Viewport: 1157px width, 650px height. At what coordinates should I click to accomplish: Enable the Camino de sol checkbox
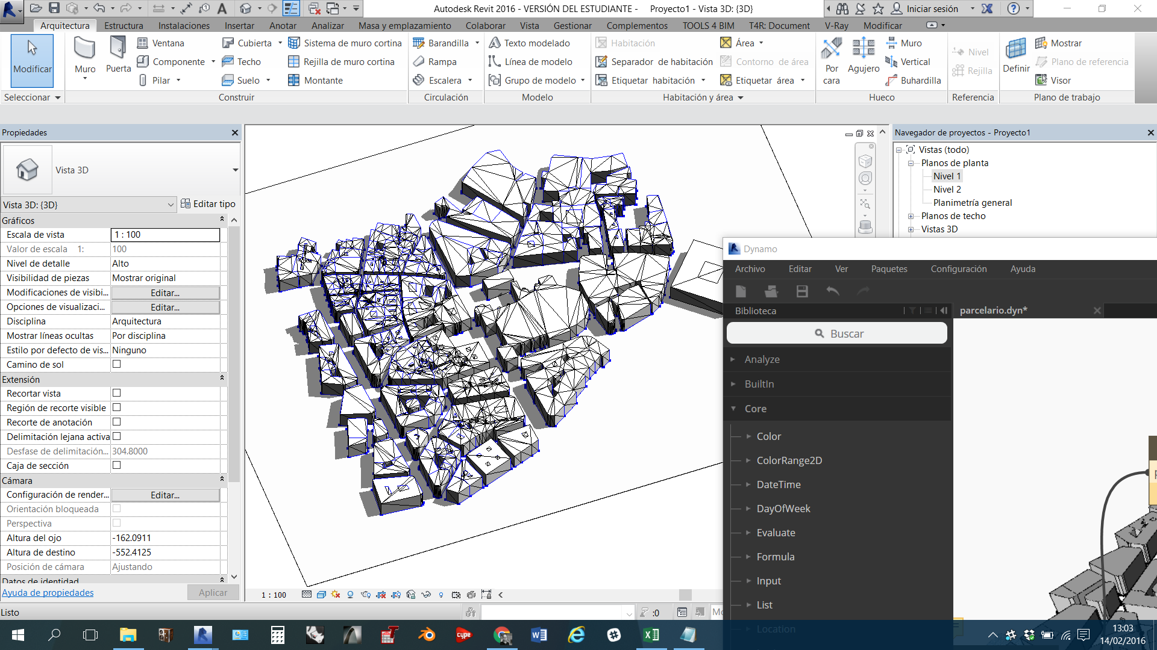pos(117,364)
